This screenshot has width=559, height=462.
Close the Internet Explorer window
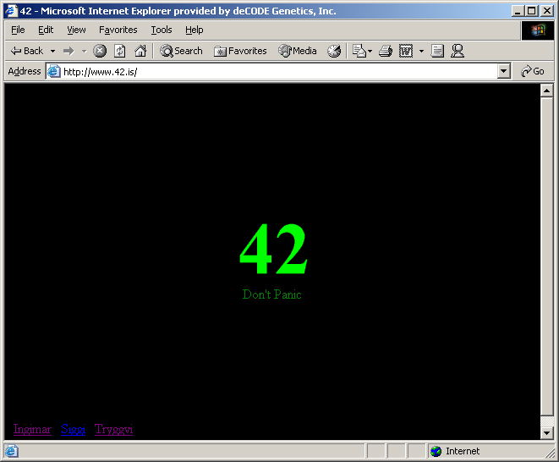coord(546,11)
